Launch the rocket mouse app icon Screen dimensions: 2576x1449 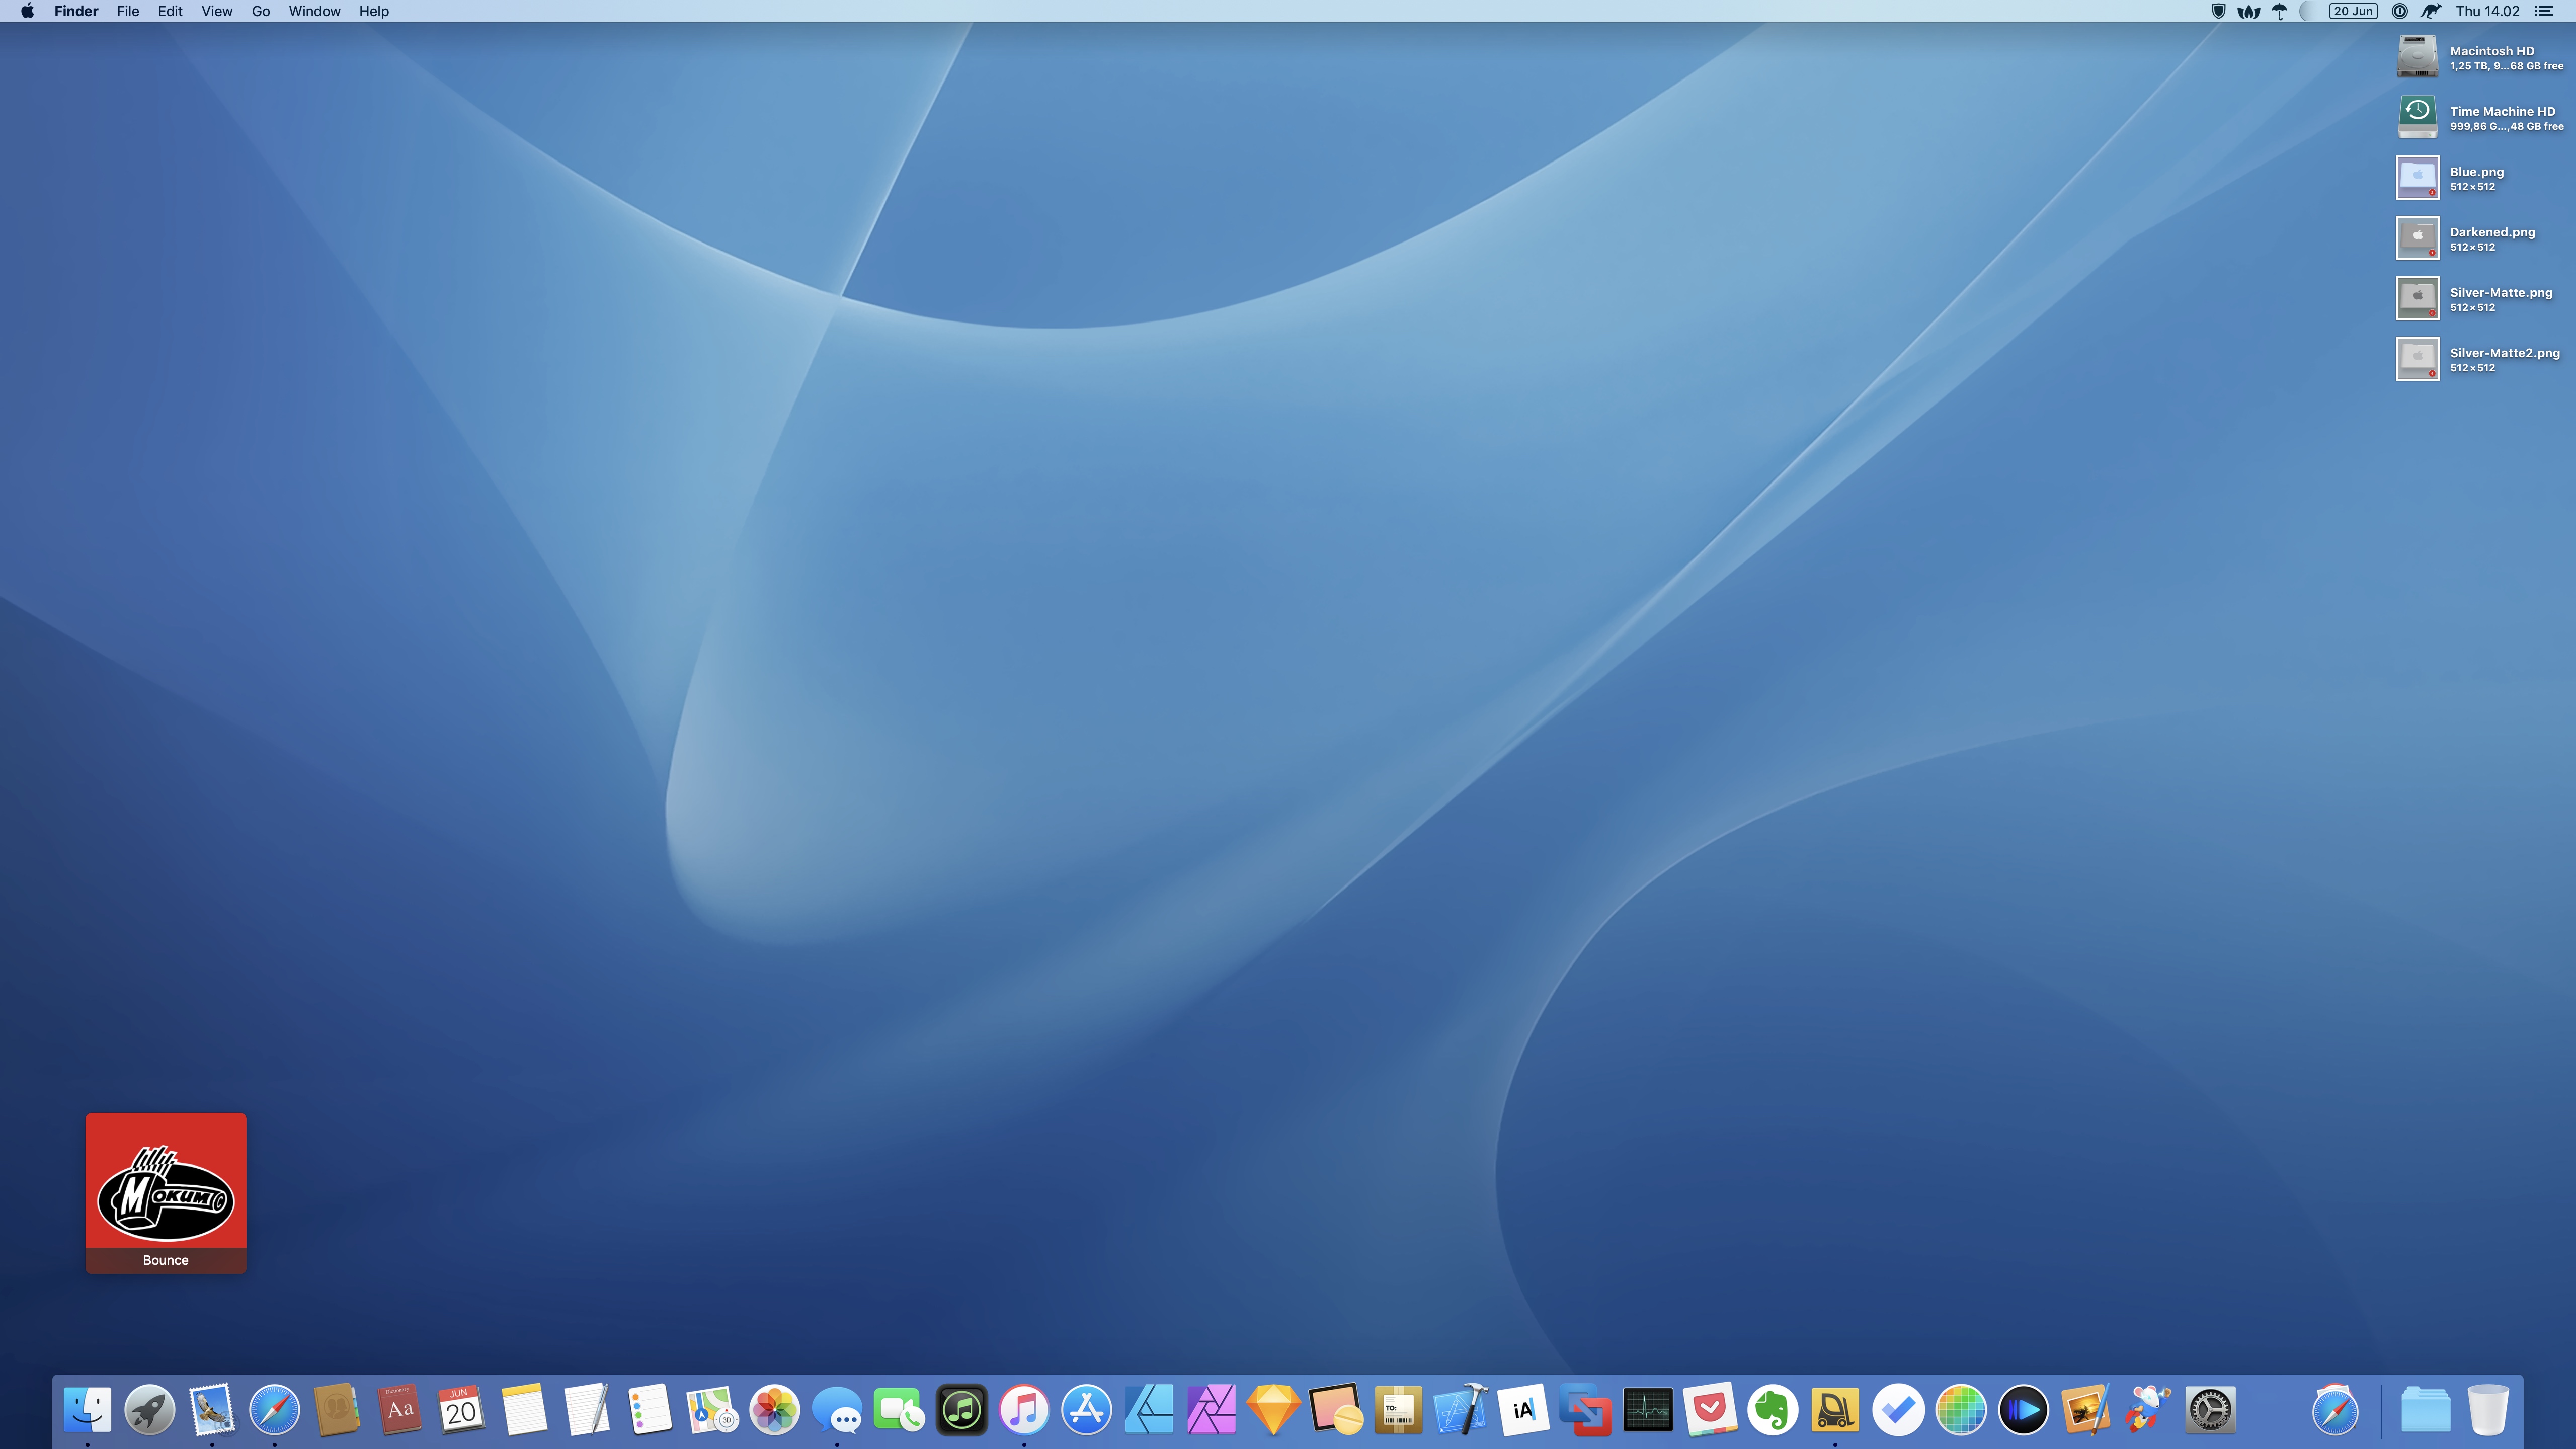tap(2148, 1410)
